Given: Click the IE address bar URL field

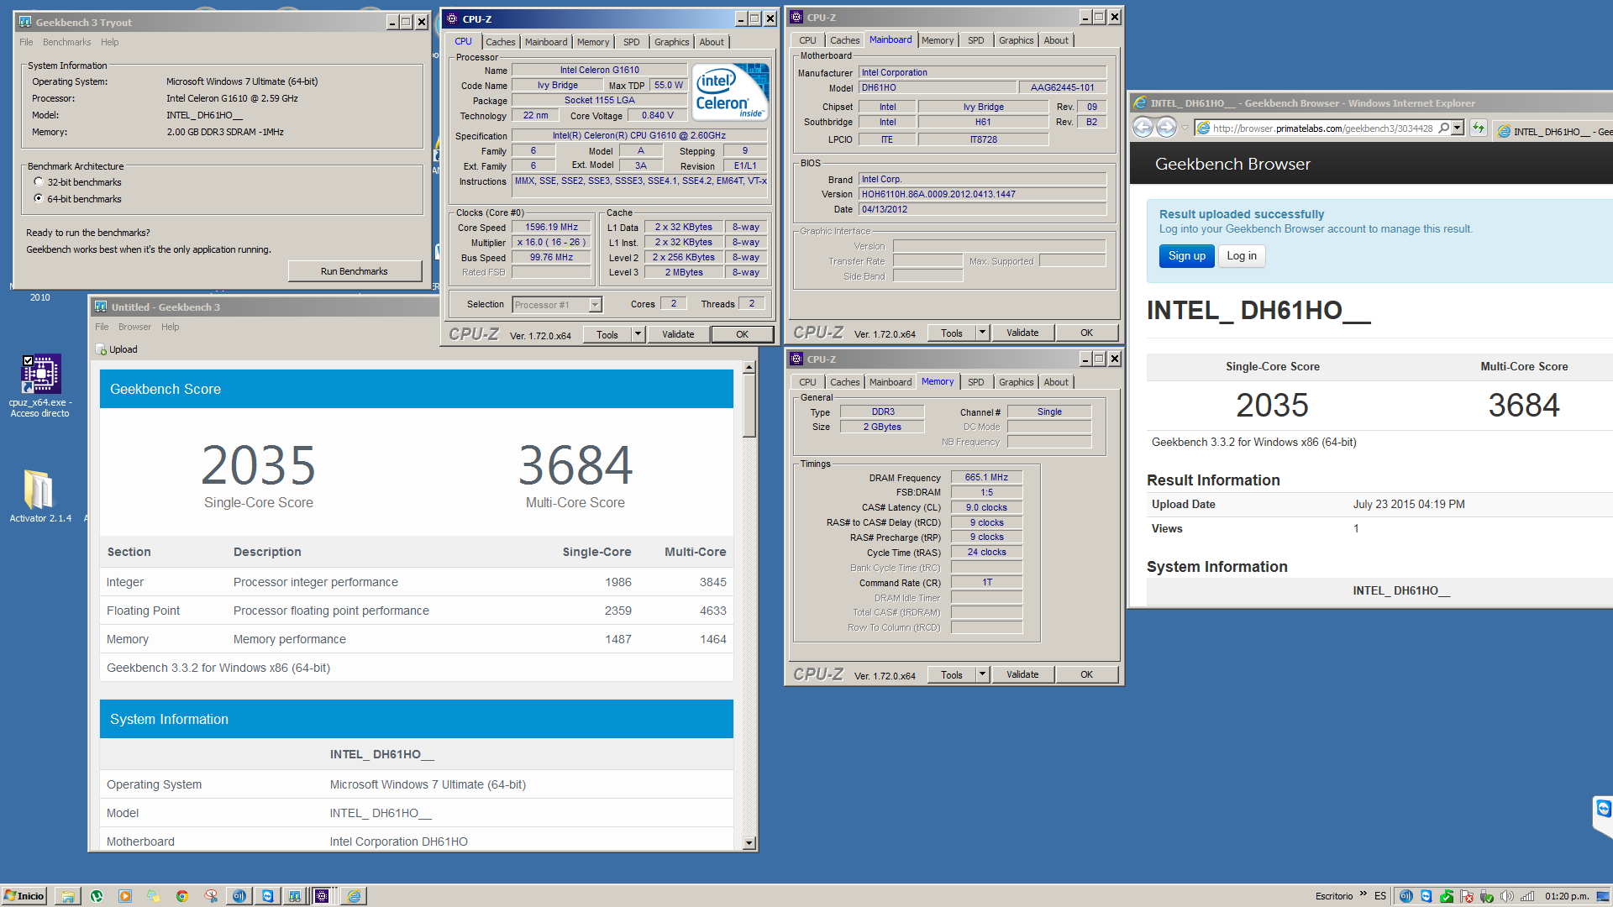Looking at the screenshot, I should (x=1321, y=128).
